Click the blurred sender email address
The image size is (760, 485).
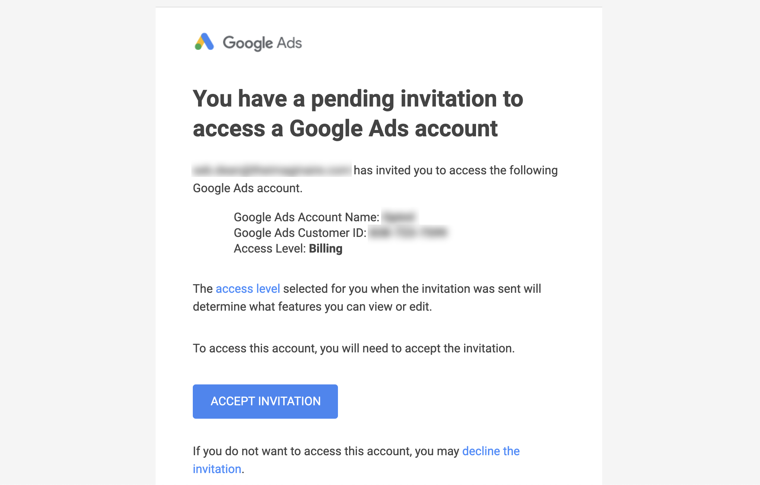[272, 170]
